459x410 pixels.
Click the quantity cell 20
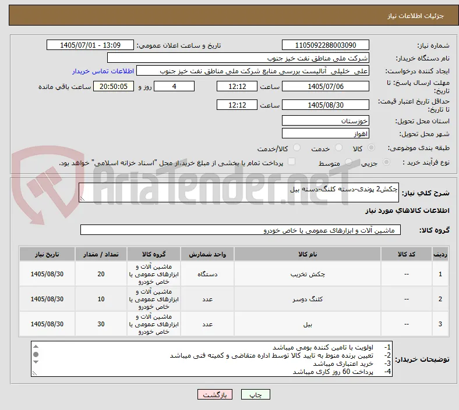(x=101, y=274)
